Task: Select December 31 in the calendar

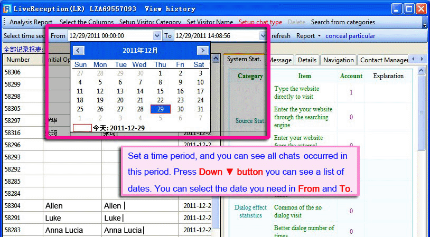Action: [x=200, y=109]
